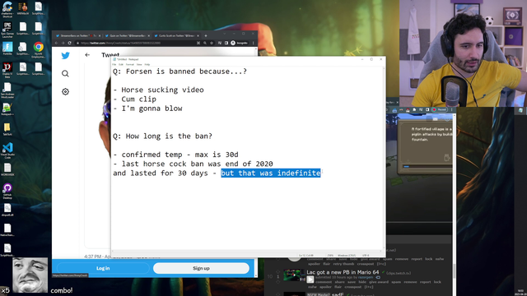527x296 pixels.
Task: Click highlighted text 'but that was indefinite'
Action: [271, 173]
